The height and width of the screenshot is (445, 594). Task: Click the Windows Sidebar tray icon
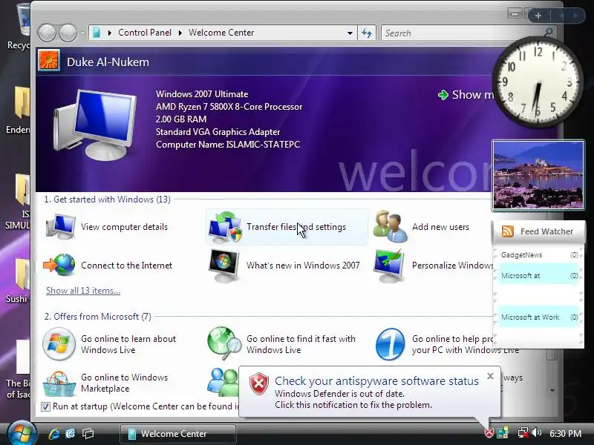503,432
